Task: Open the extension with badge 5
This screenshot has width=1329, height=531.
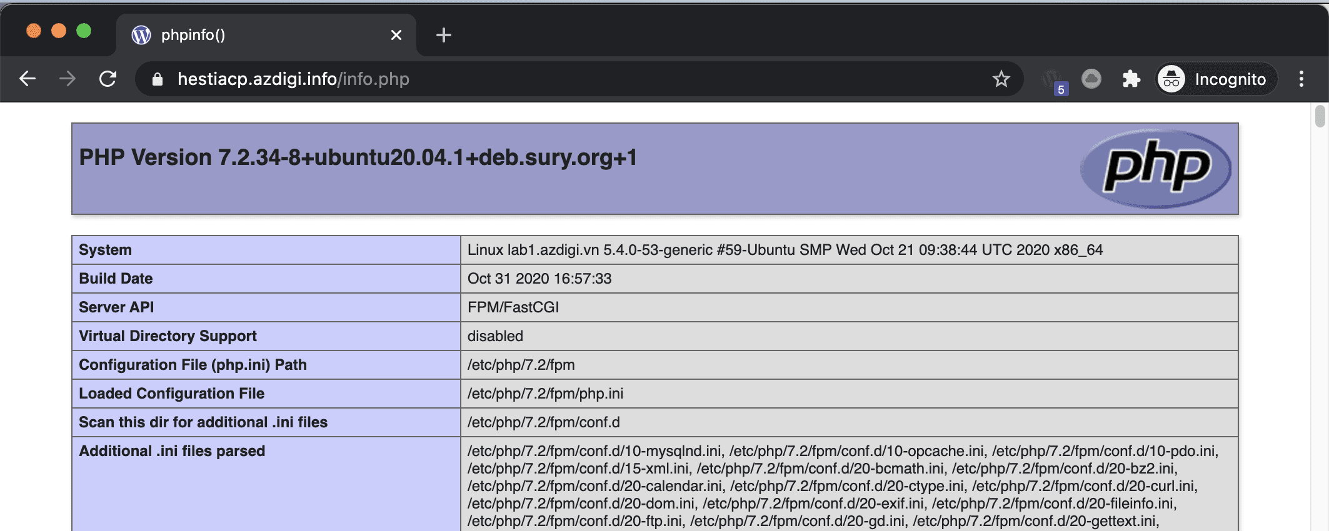Action: click(x=1053, y=80)
